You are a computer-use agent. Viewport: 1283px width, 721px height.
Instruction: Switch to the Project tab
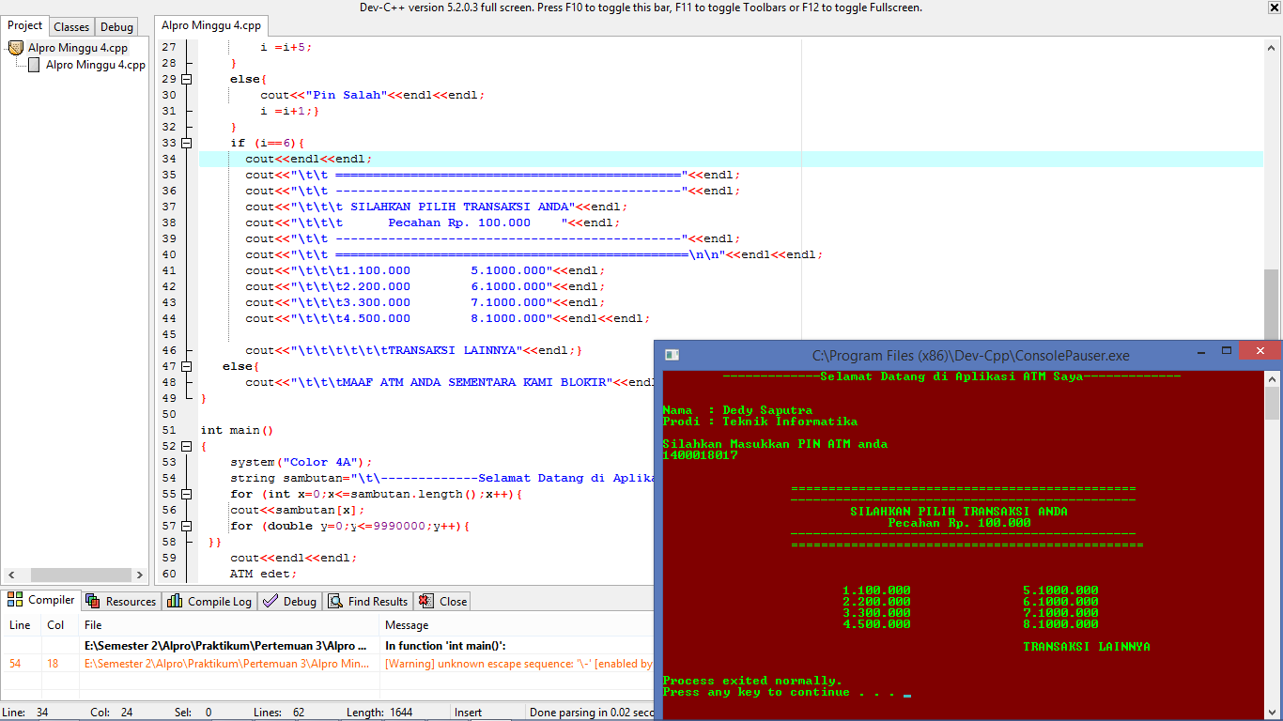point(25,26)
